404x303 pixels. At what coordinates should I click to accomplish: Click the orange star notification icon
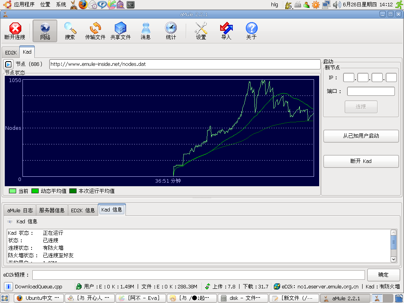316,4
